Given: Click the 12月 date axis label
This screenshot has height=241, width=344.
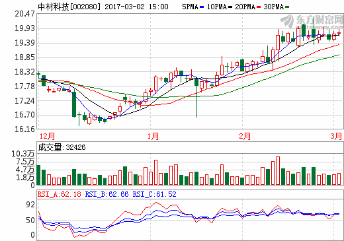Looking at the screenshot, I should coord(47,136).
